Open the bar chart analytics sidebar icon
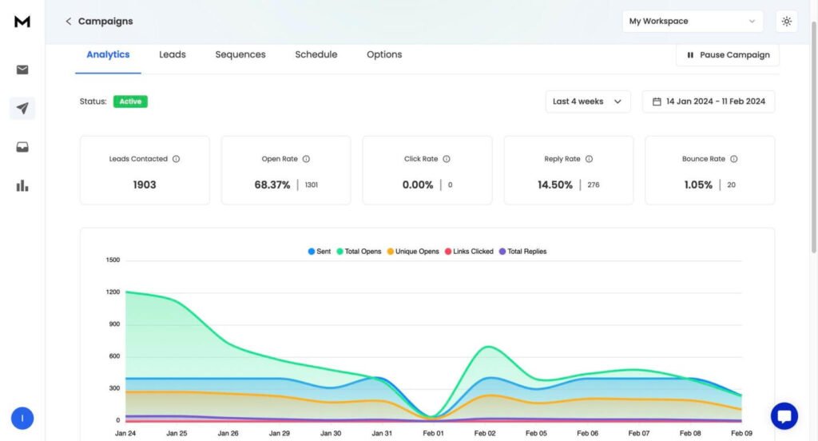The height and width of the screenshot is (441, 818). 22,186
